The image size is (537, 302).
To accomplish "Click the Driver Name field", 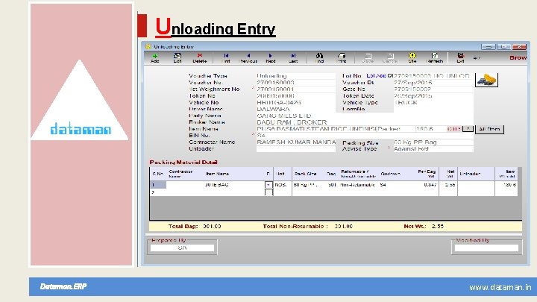I will [x=296, y=109].
